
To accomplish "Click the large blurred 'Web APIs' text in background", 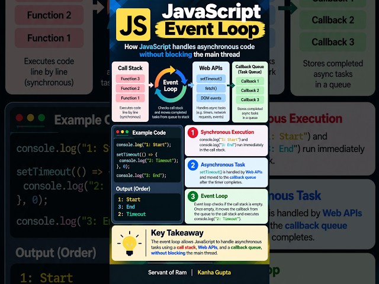I will coord(342,213).
